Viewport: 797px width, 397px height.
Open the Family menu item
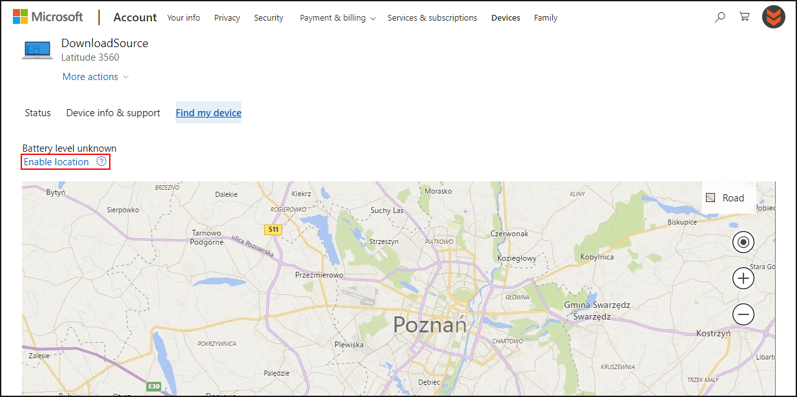pos(546,18)
